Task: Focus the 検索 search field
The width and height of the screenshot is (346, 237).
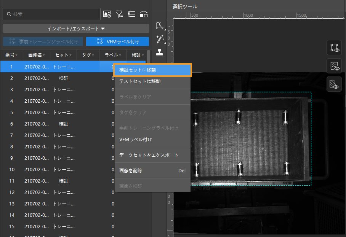Action: click(x=52, y=14)
